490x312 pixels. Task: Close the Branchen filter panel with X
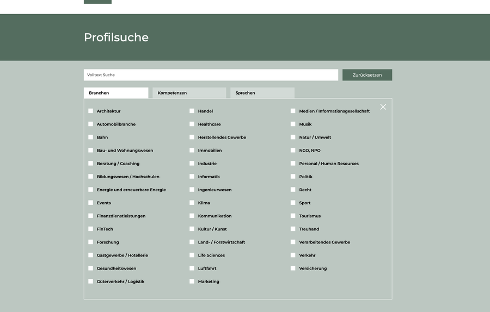click(383, 107)
